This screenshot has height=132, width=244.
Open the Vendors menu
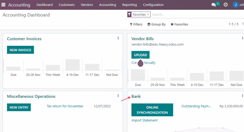(x=87, y=5)
